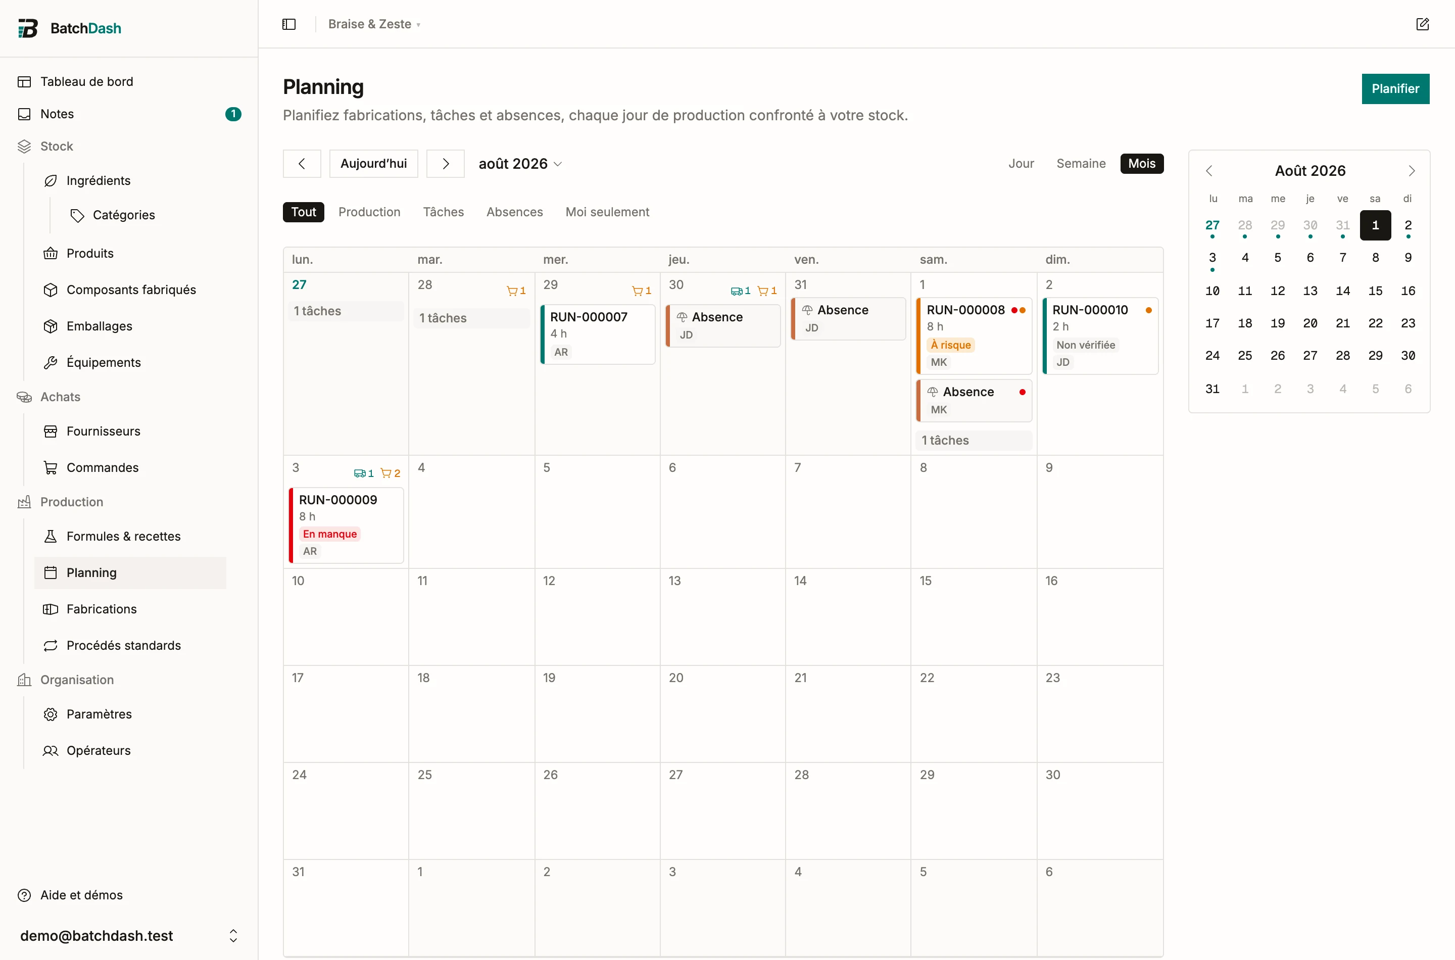Open Formules & recettes flask icon

click(50, 536)
